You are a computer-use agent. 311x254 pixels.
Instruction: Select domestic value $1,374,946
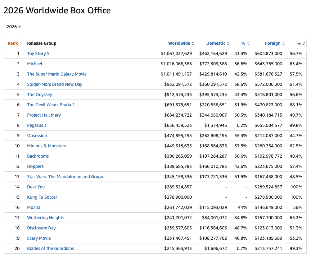pyautogui.click(x=216, y=125)
